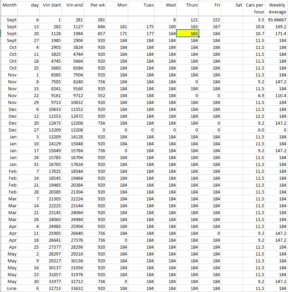Select the weekly average cell showing 110.4
The width and height of the screenshot is (288, 292).
(x=277, y=95)
